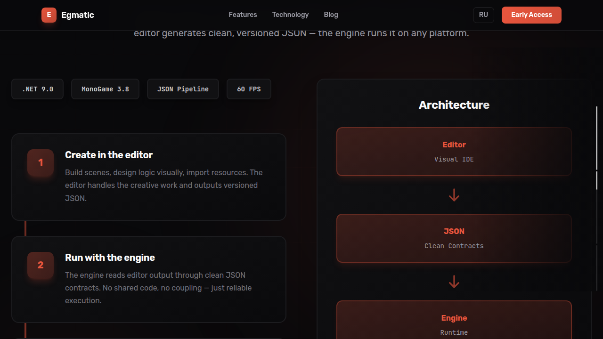Click the "The engine reads editor output" paragraph
Screen dimensions: 603x339
tap(158, 288)
